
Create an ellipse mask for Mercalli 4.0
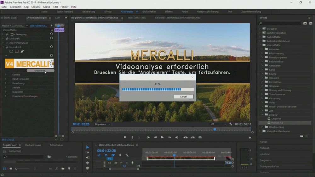pyautogui.click(x=11, y=52)
